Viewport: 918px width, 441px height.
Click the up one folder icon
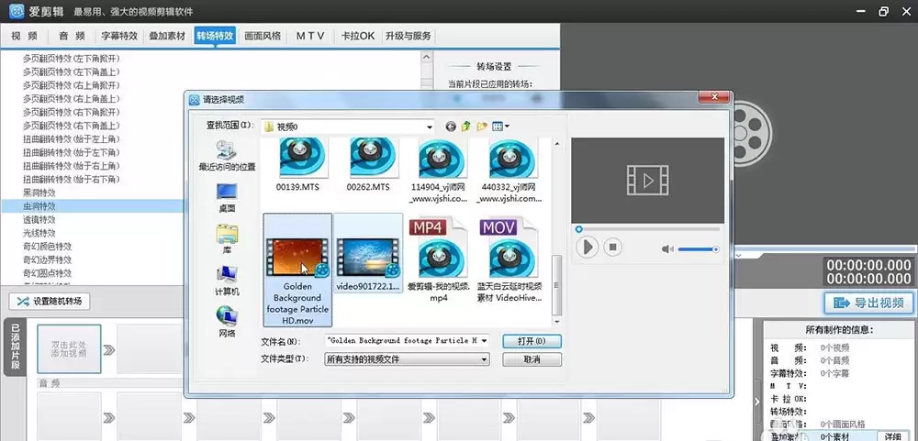(x=466, y=127)
